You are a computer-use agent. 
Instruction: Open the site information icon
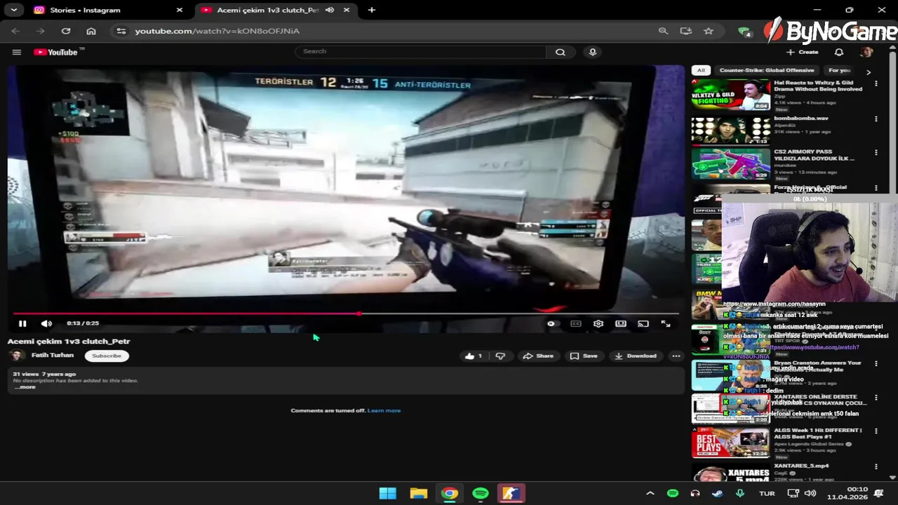click(x=121, y=31)
